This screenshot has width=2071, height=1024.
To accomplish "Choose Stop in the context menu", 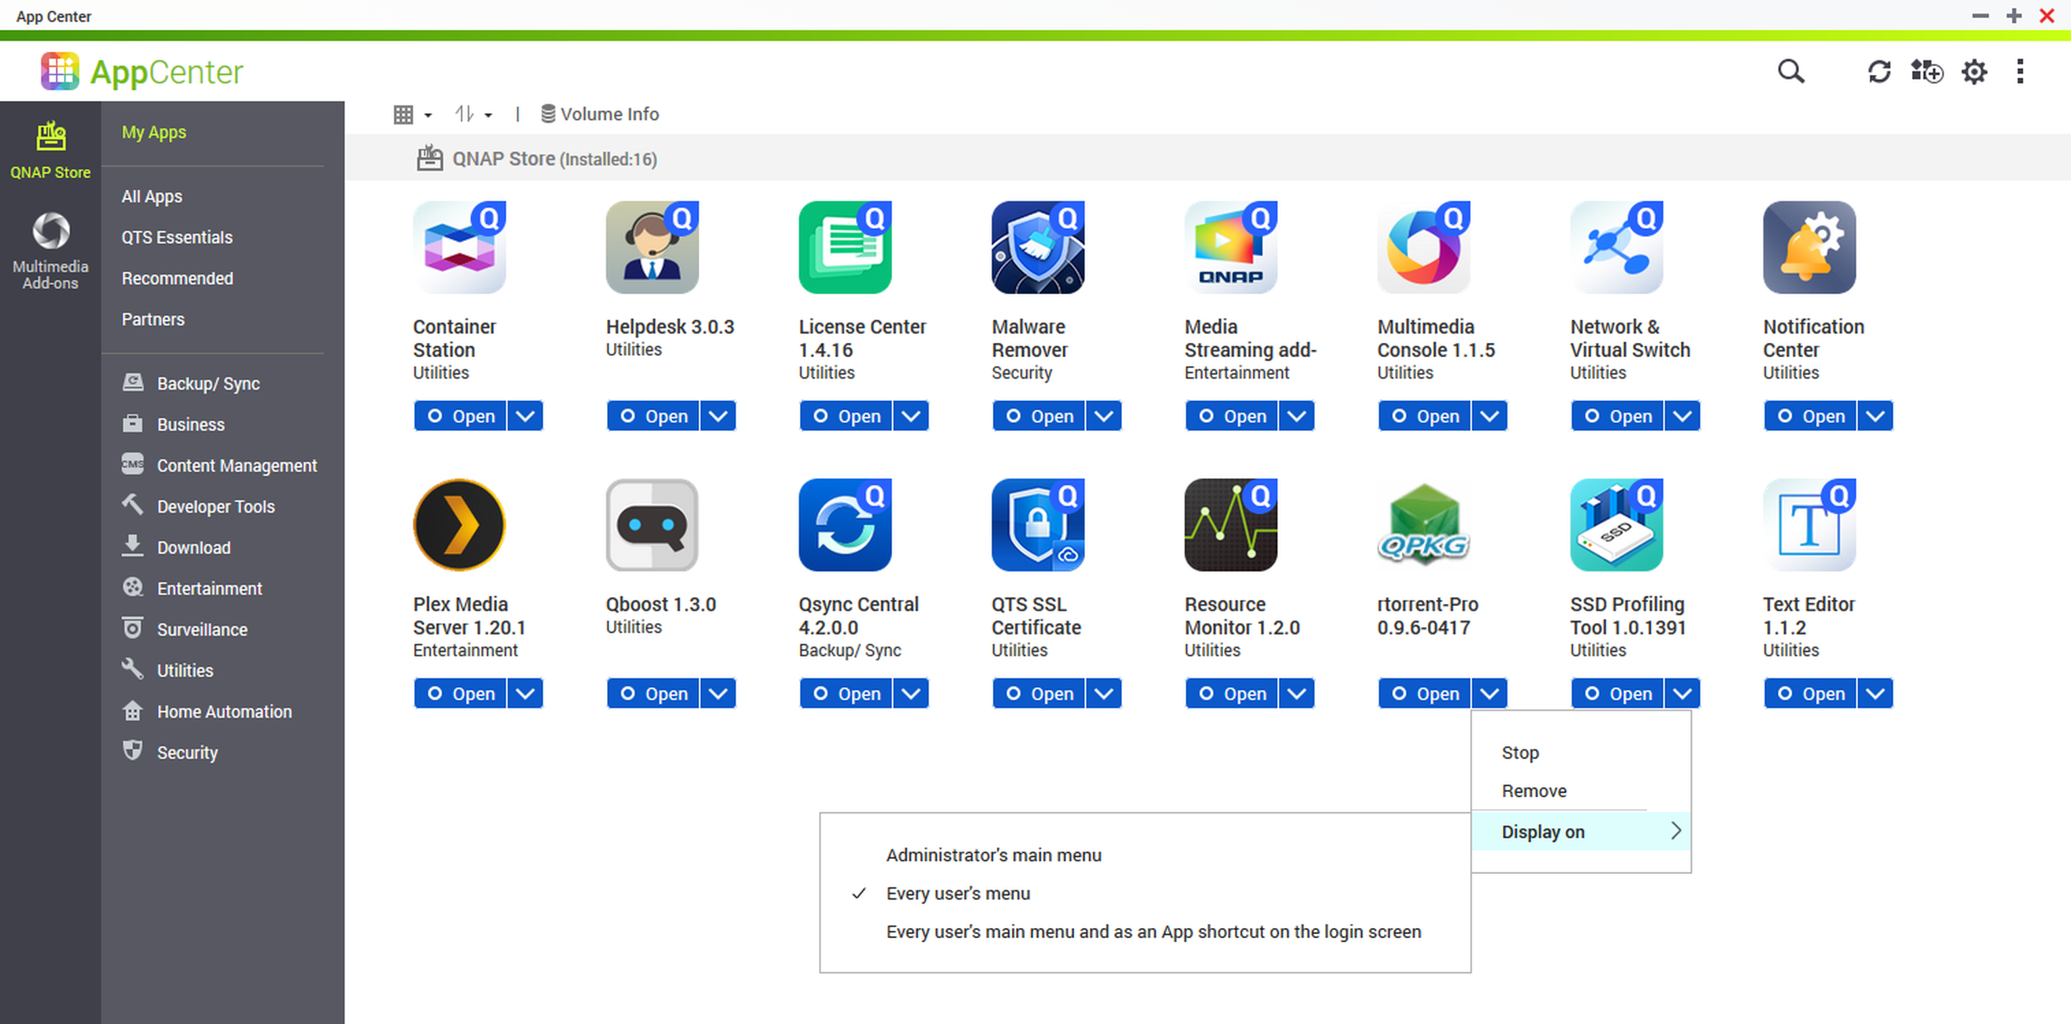I will tap(1519, 753).
